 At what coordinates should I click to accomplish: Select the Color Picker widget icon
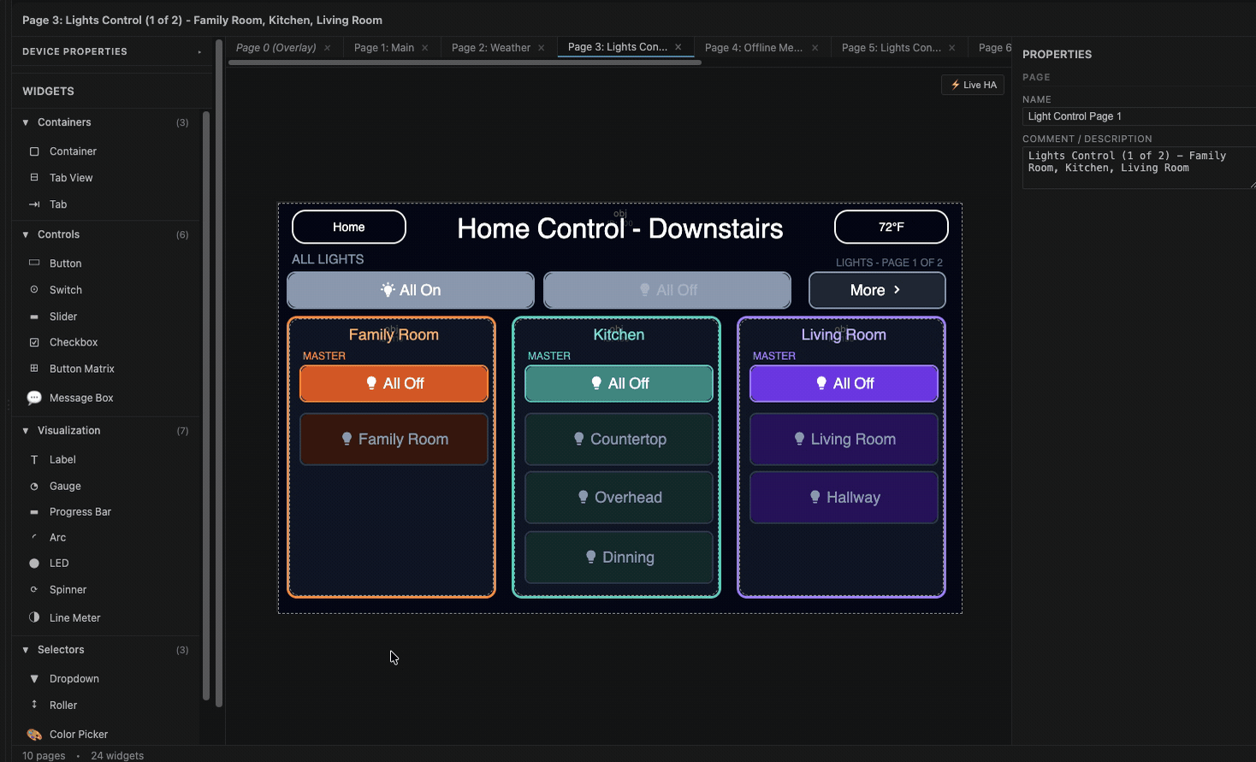tap(34, 735)
